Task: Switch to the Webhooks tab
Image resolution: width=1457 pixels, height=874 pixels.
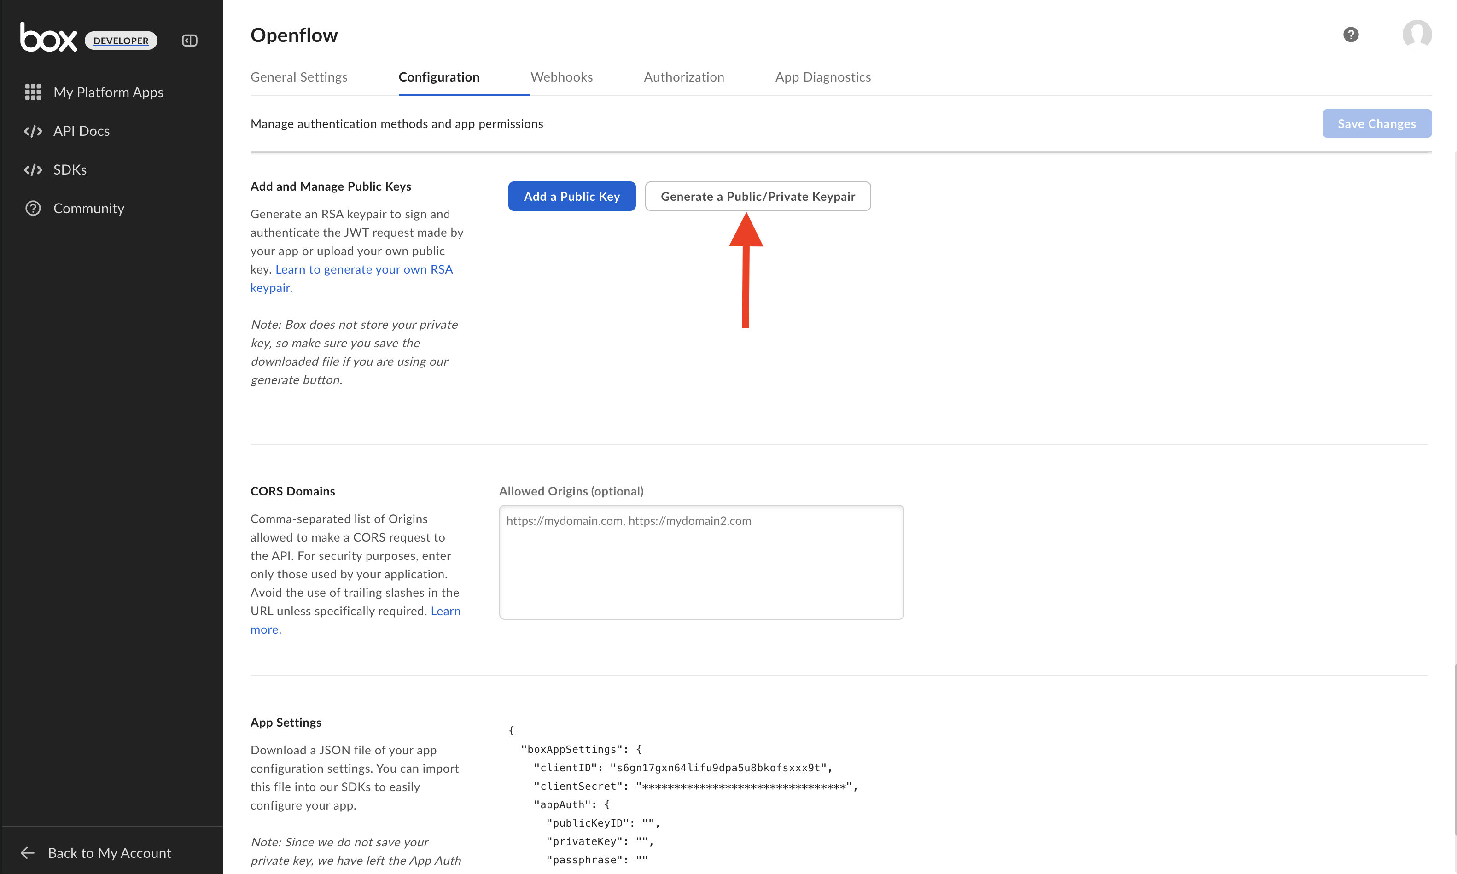Action: click(561, 77)
